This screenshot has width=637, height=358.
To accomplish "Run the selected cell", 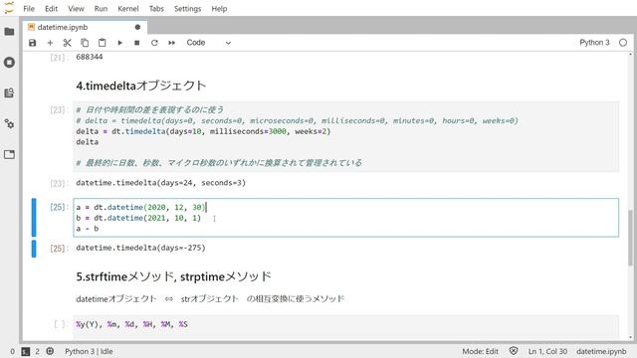I will coord(119,43).
